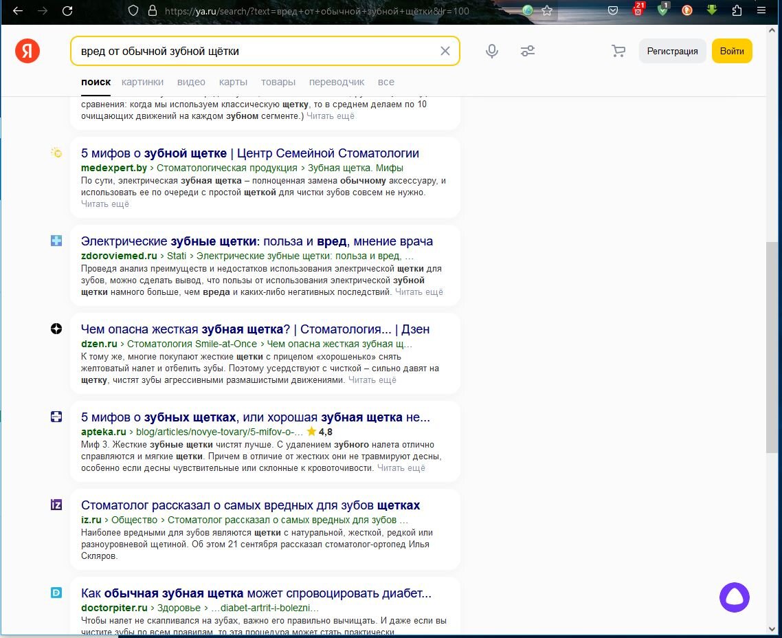Open 'Как обычная зубная щетка может спровоцировать диабет' result
Image resolution: width=782 pixels, height=638 pixels.
tap(256, 593)
